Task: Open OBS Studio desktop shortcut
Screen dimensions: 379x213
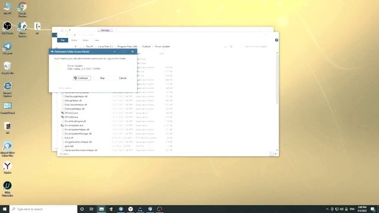Action: (x=8, y=28)
